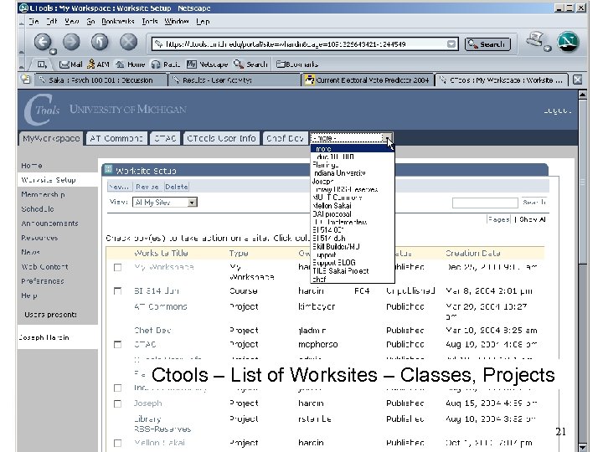Click the Logout link in header

pos(558,110)
